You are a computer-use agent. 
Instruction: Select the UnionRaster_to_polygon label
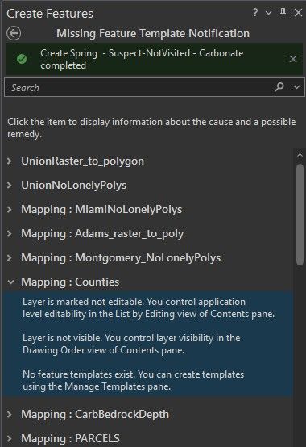click(x=82, y=161)
